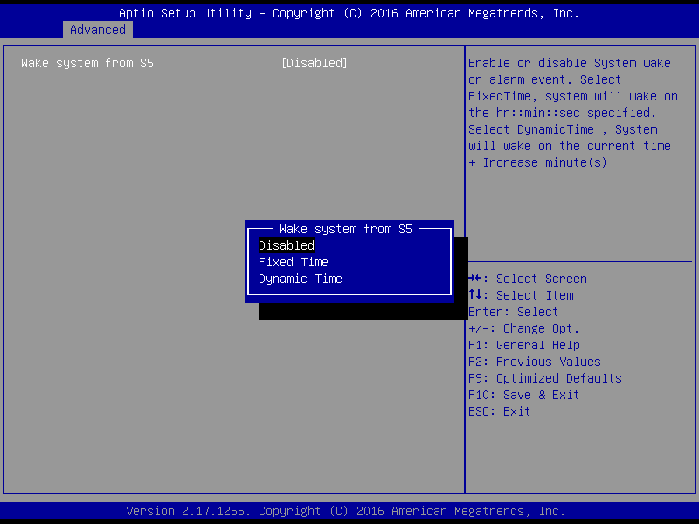Open the [Disabled] value field
The height and width of the screenshot is (524, 699).
pyautogui.click(x=315, y=63)
